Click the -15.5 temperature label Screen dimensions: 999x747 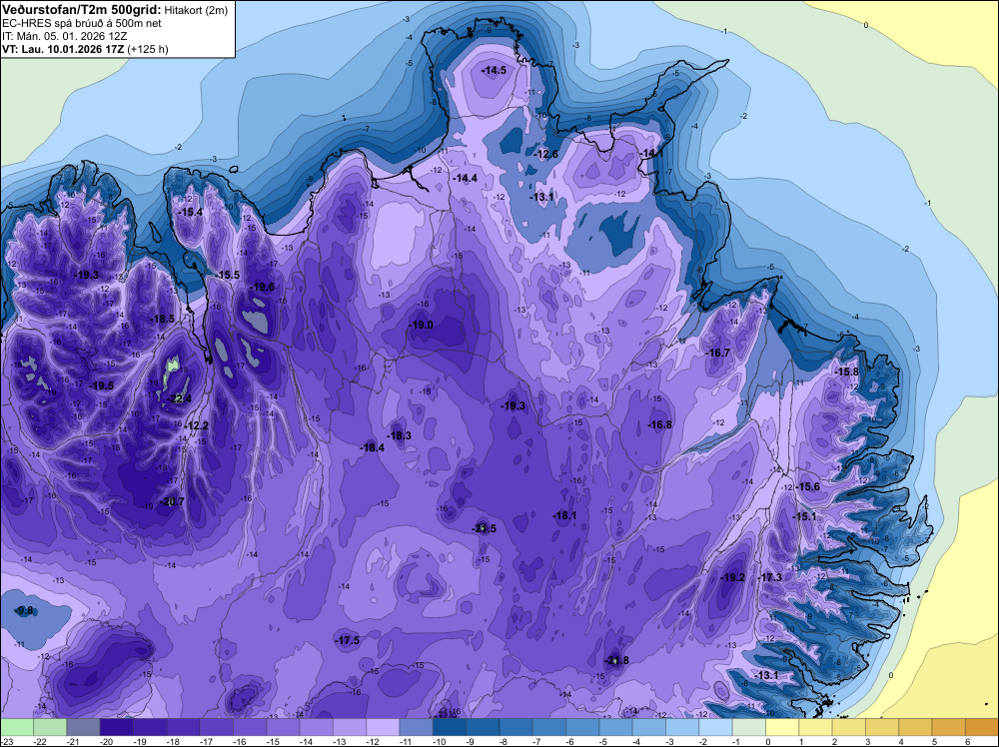coord(227,275)
